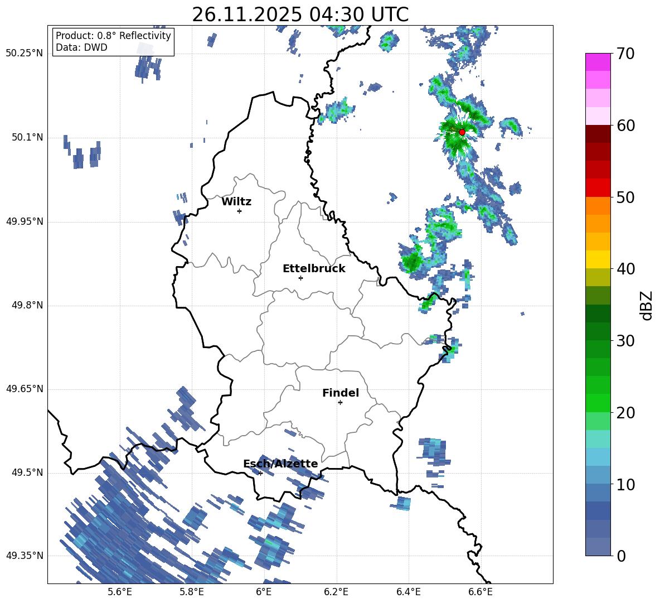The height and width of the screenshot is (603, 660).
Task: Click the 60 colorbar tick label
Action: [x=625, y=125]
